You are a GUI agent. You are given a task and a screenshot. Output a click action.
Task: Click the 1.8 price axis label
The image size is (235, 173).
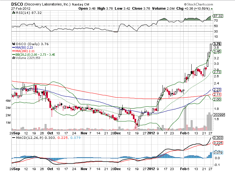click(216, 109)
